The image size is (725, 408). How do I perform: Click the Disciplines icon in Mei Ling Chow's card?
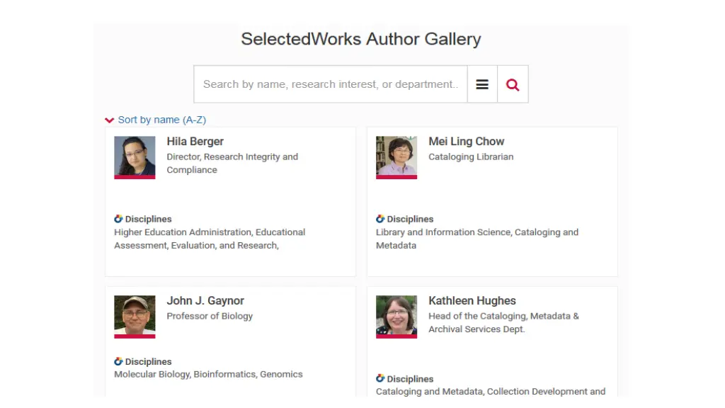click(380, 219)
